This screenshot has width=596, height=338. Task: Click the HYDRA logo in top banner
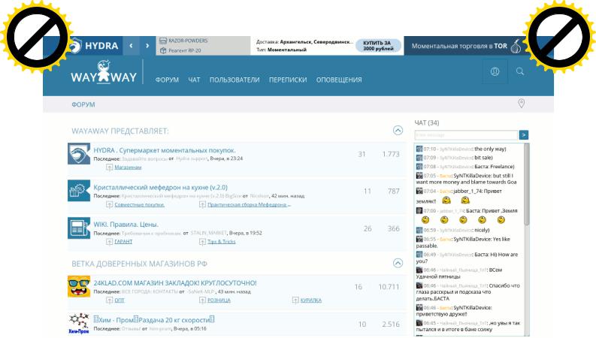pyautogui.click(x=94, y=46)
